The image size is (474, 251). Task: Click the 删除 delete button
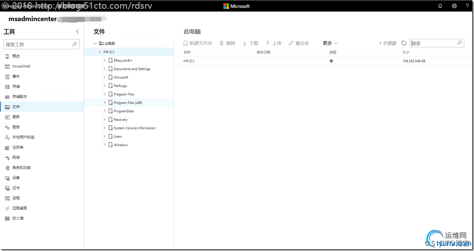click(x=227, y=43)
